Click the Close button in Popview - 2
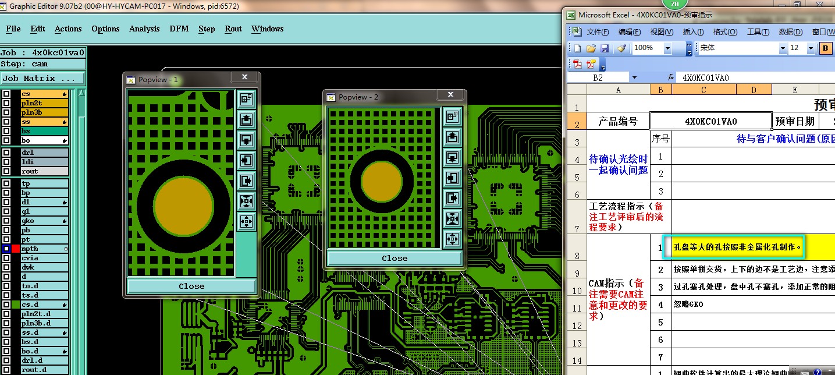835x375 pixels. 395,258
